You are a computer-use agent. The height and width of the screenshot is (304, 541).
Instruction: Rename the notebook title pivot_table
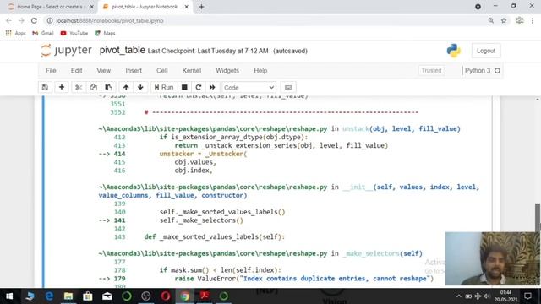coord(122,51)
